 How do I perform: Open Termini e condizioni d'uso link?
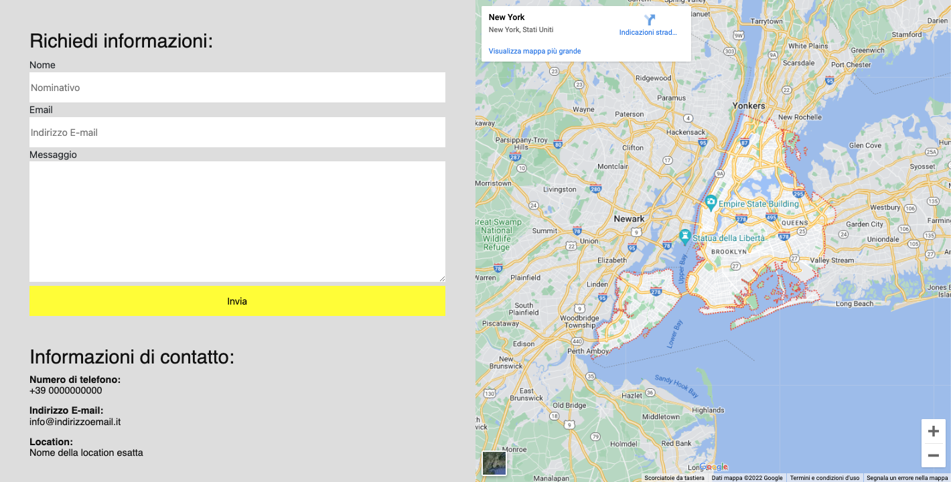(824, 478)
